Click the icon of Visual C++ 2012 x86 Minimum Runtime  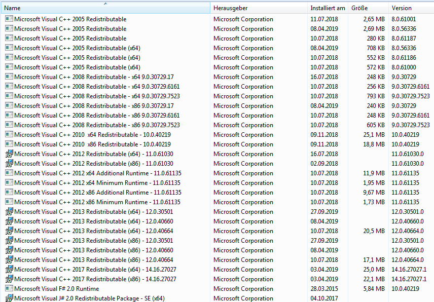(x=9, y=202)
